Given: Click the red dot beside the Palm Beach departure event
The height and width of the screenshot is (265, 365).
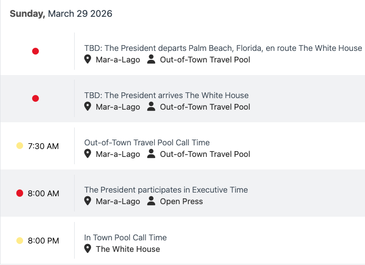Looking at the screenshot, I should pyautogui.click(x=35, y=51).
